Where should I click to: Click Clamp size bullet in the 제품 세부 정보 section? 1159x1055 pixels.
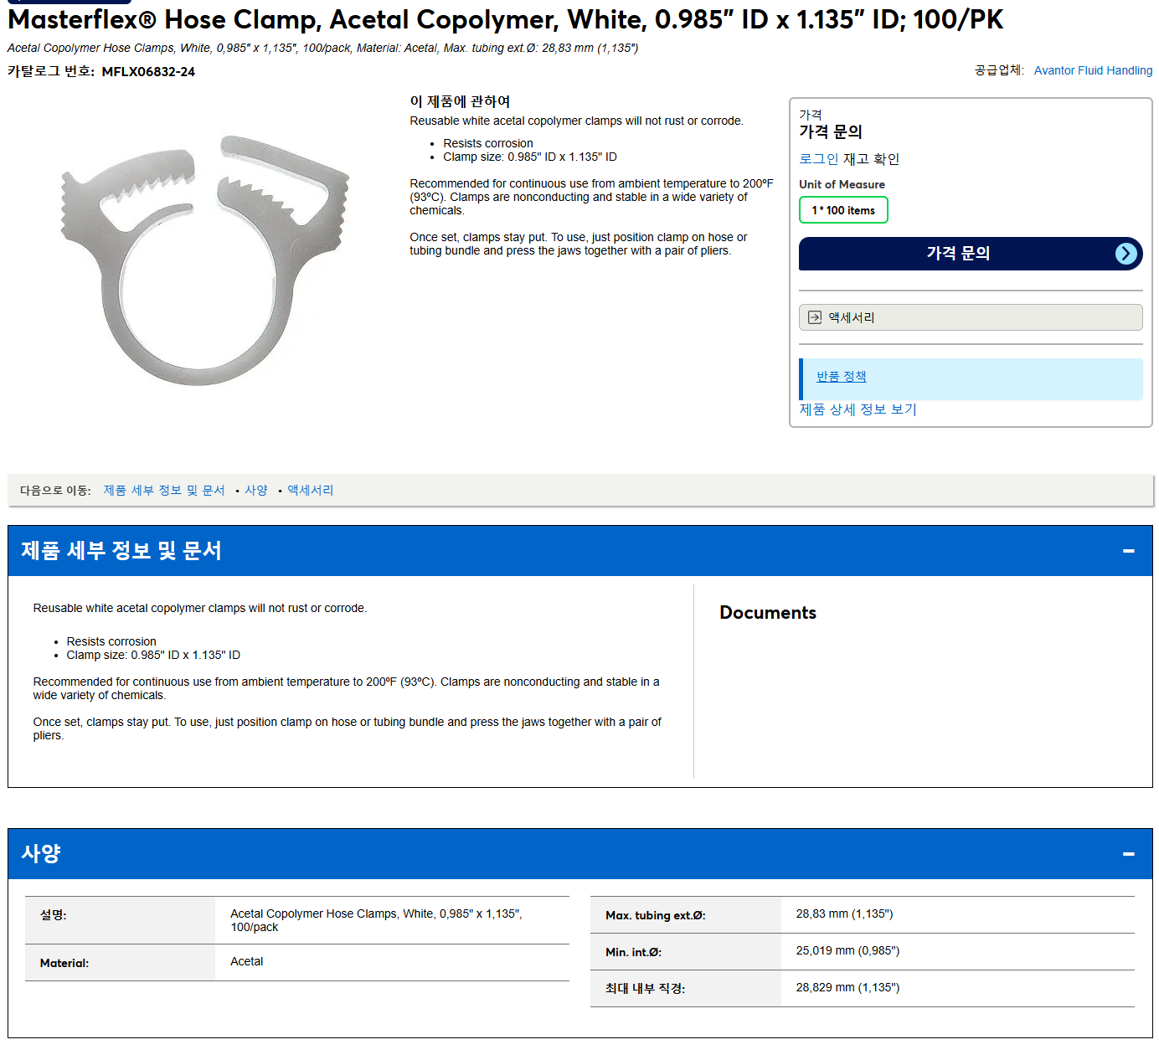(x=153, y=655)
